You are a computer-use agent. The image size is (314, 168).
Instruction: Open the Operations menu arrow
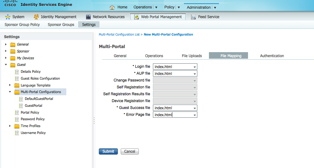pyautogui.click(x=156, y=7)
